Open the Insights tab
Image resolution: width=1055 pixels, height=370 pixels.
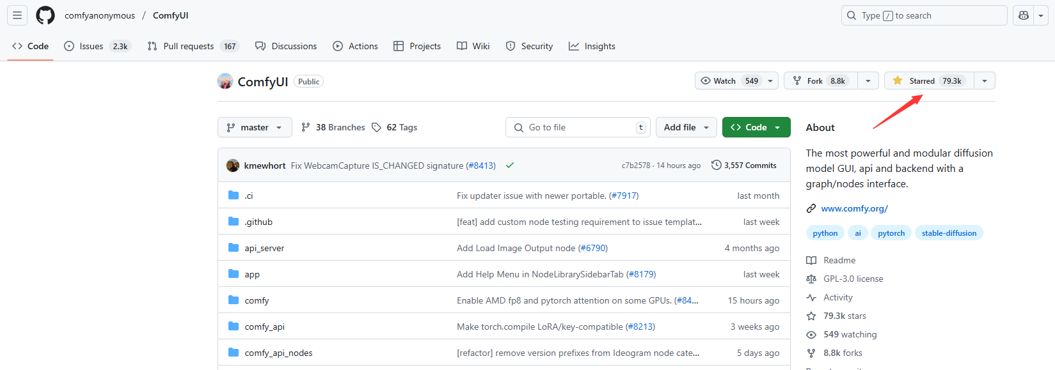pos(592,46)
